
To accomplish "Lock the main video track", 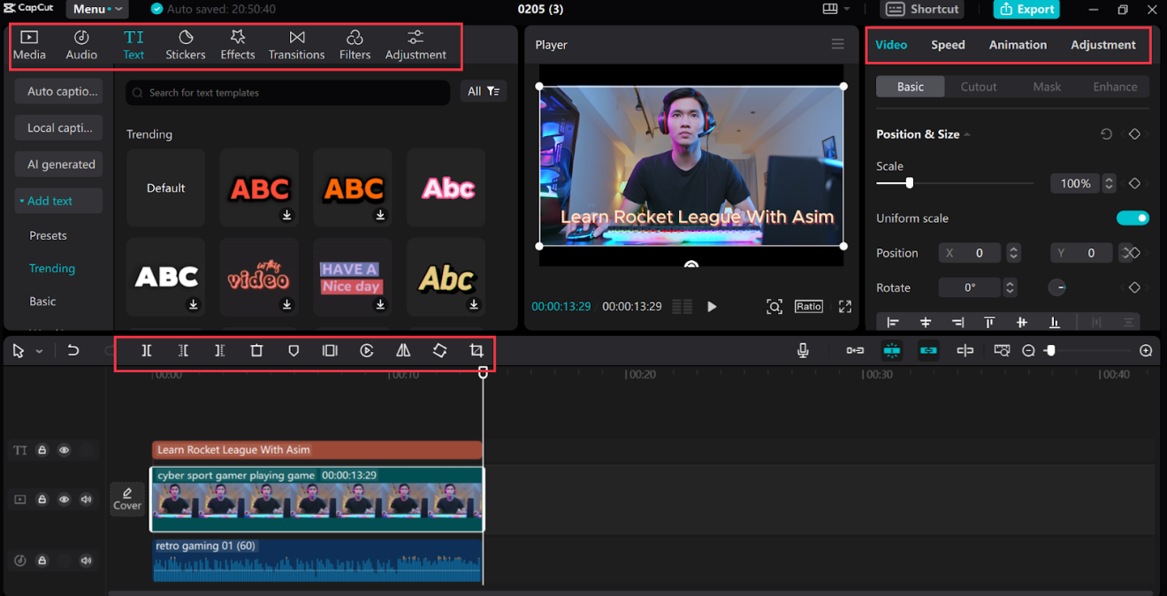I will click(x=42, y=500).
